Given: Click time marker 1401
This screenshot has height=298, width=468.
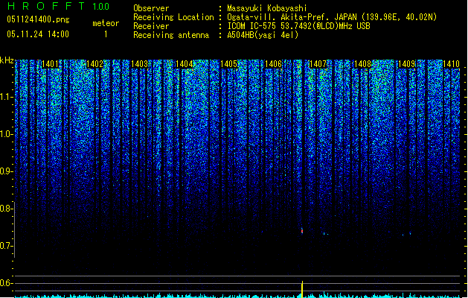Looking at the screenshot, I should pos(50,64).
